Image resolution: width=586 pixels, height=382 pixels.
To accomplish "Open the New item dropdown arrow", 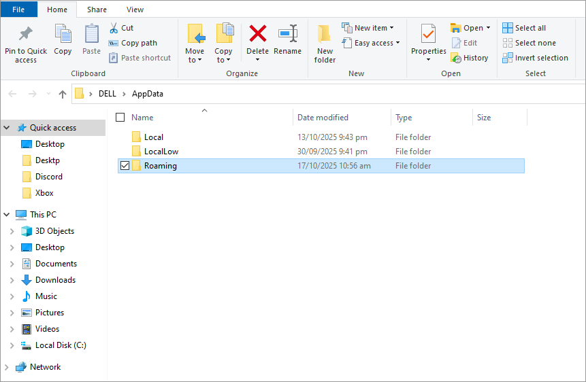I will tap(391, 28).
